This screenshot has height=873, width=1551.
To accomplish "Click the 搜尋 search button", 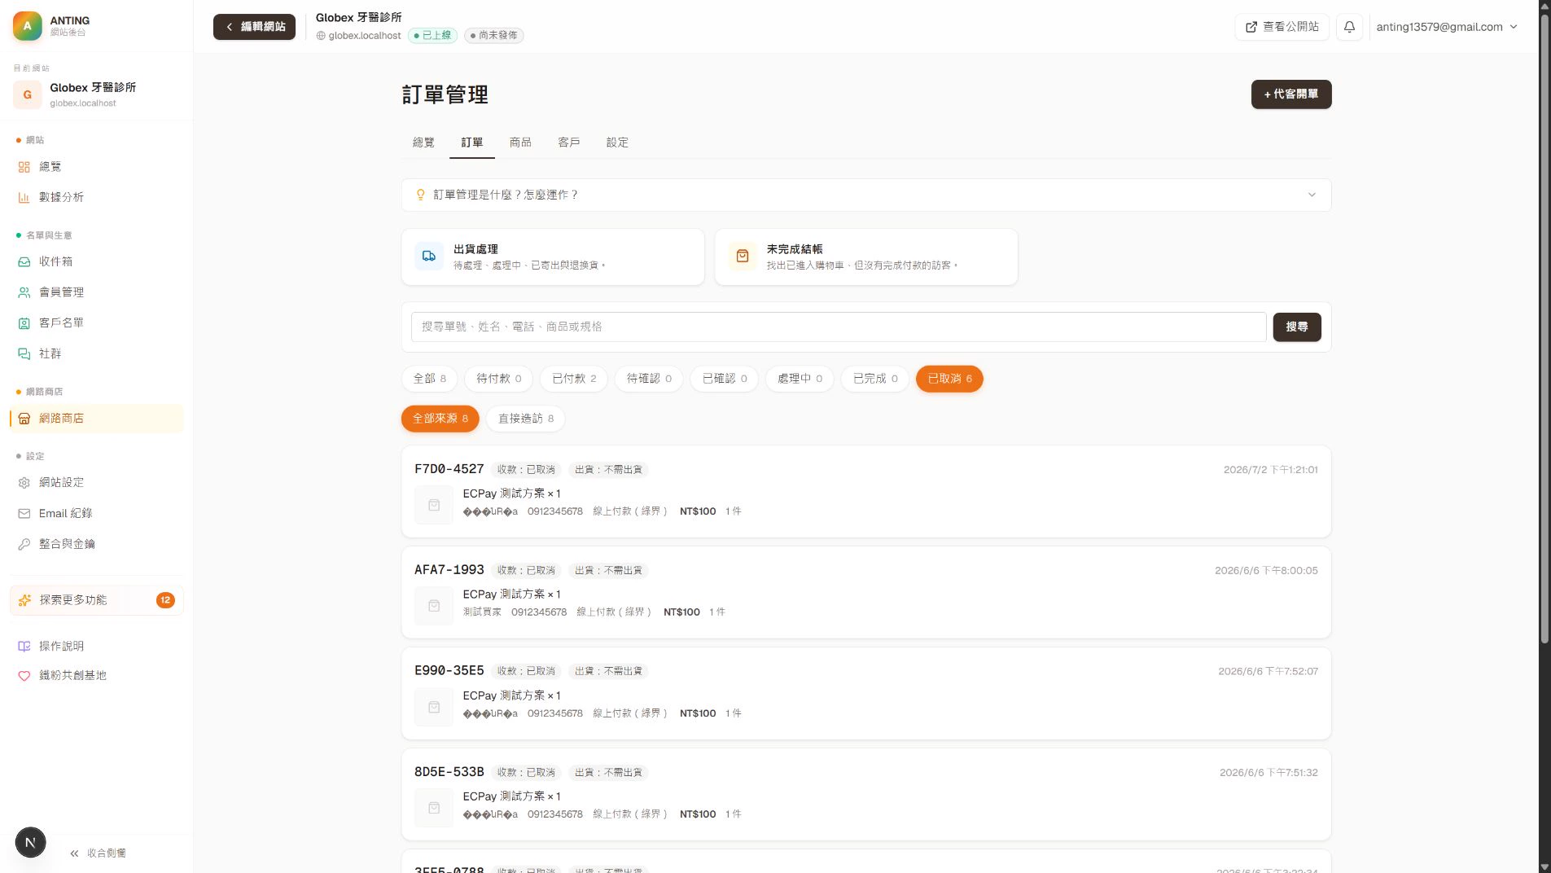I will 1297,327.
